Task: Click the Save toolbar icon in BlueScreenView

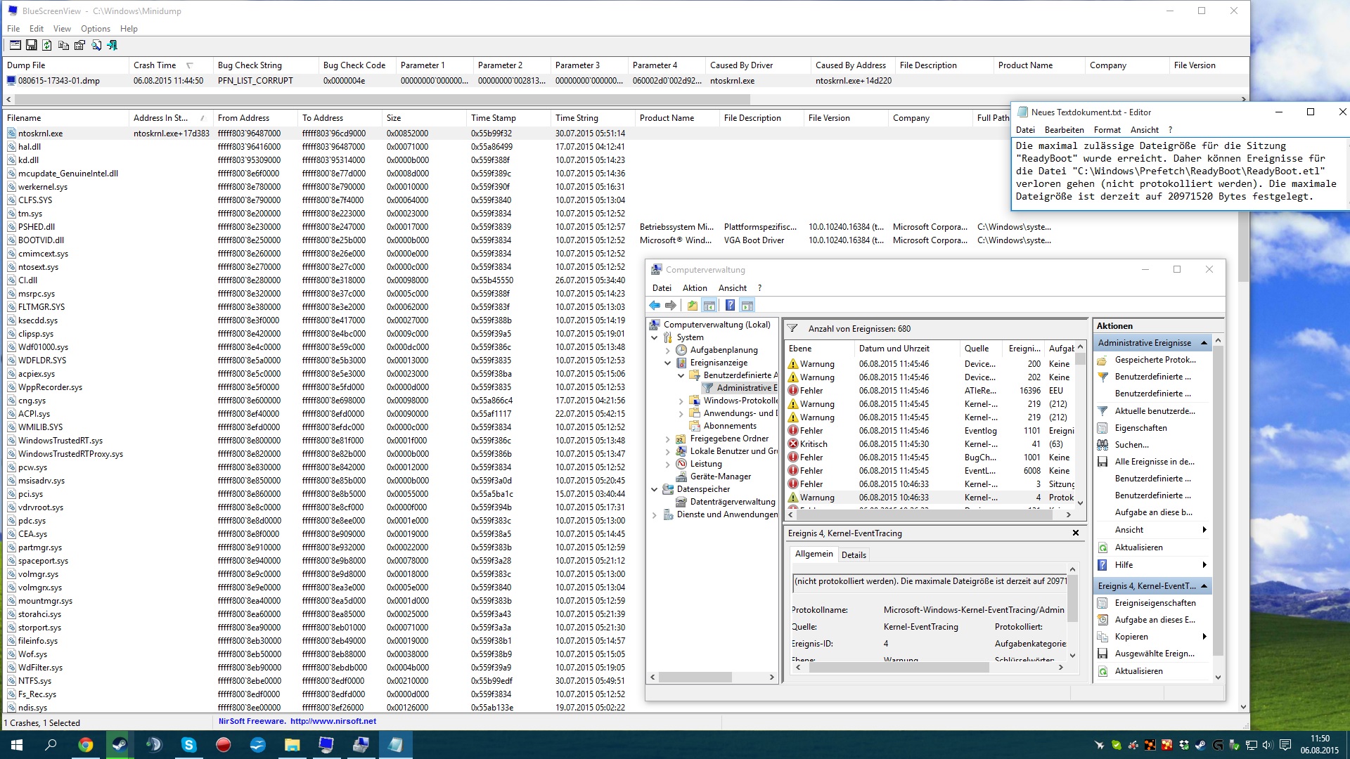Action: (31, 45)
